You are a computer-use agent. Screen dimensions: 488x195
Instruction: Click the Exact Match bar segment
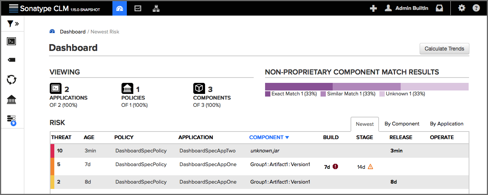299,87
